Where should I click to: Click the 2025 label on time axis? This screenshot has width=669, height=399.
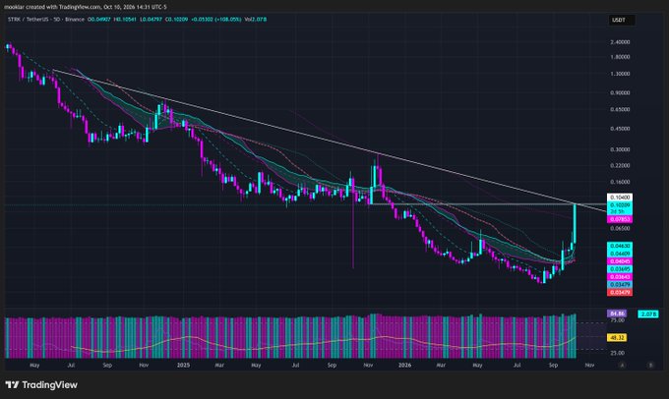(x=183, y=366)
